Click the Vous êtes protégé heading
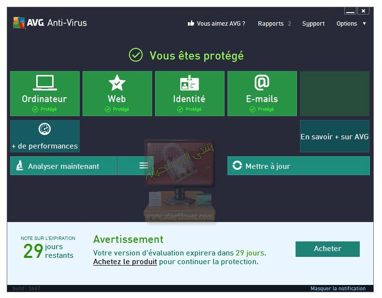The width and height of the screenshot is (382, 298). tap(197, 56)
